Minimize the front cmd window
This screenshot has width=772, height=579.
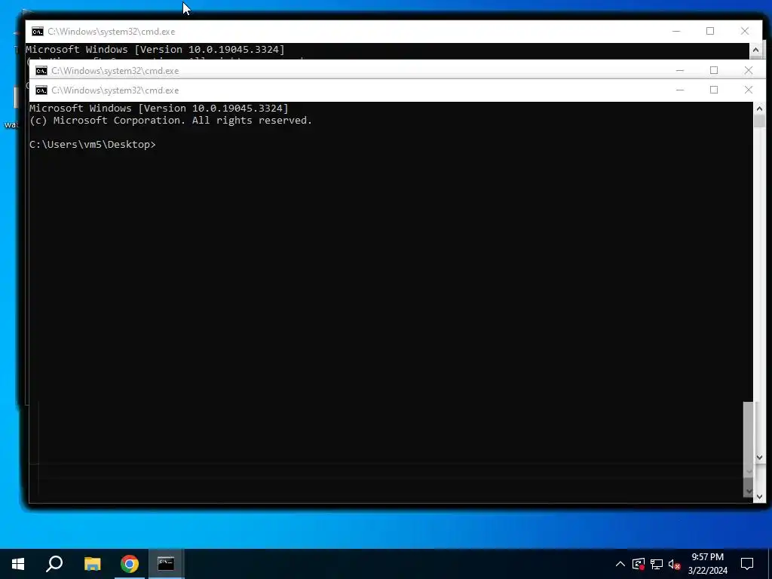point(680,90)
